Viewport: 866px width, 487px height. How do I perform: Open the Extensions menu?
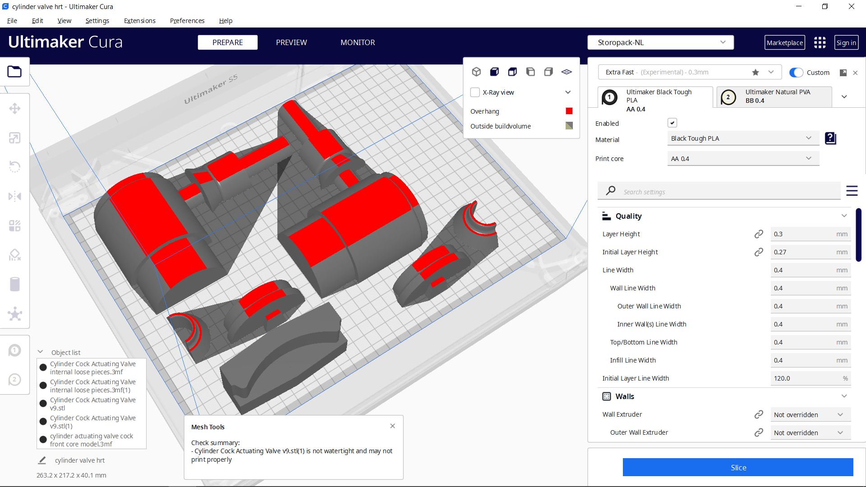point(139,21)
